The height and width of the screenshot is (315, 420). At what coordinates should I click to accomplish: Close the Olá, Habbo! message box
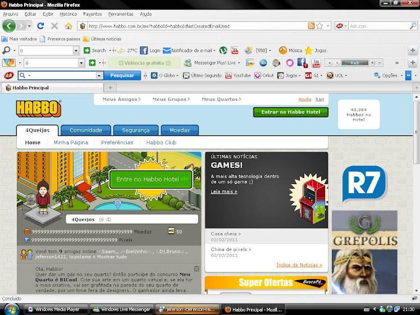(x=197, y=268)
